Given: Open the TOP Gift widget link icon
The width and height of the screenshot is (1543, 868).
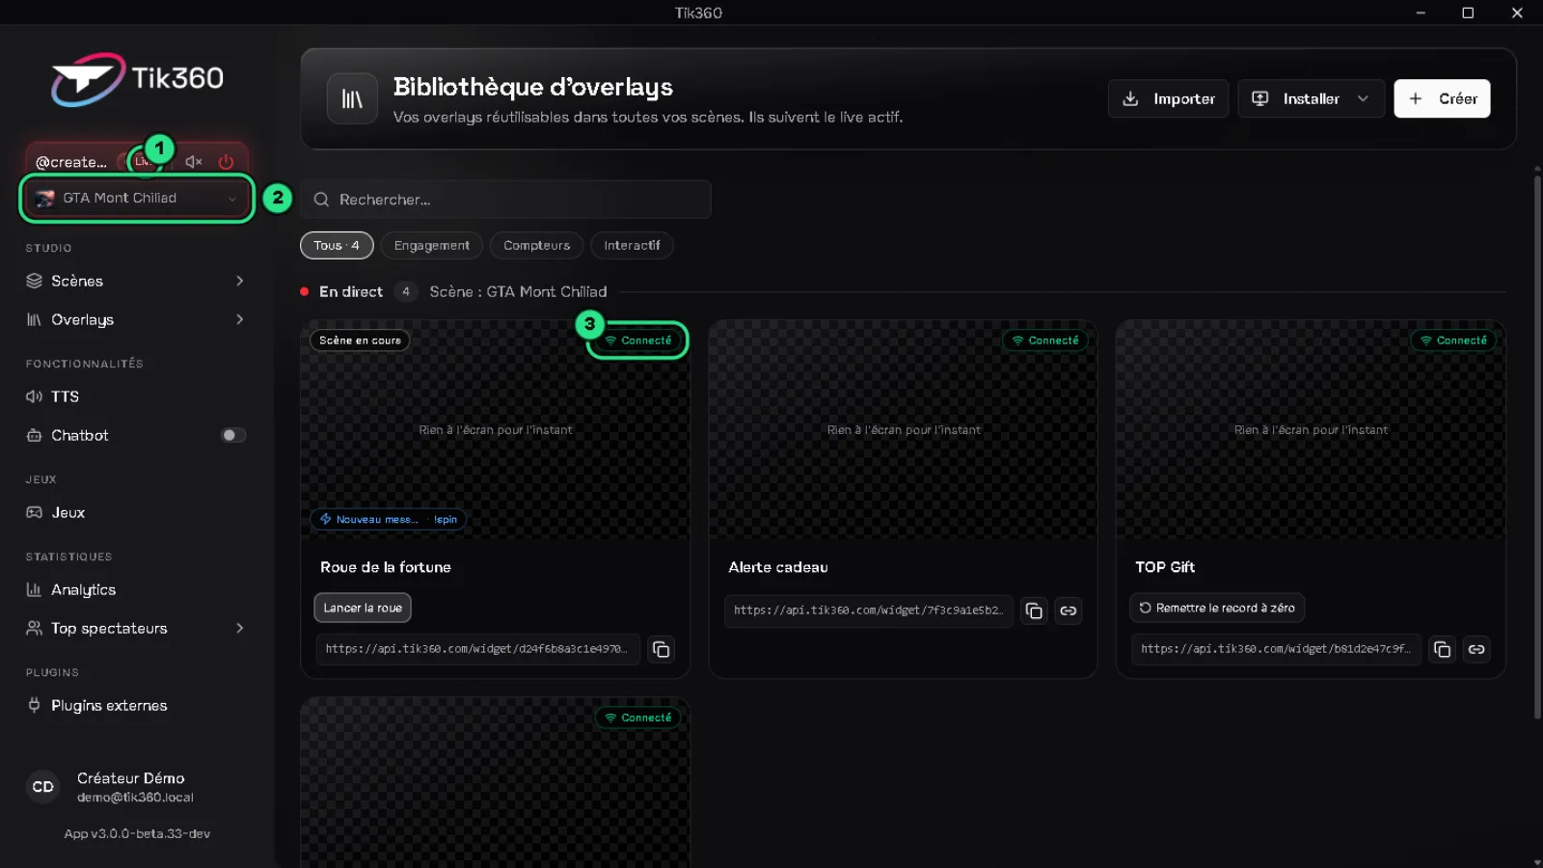Looking at the screenshot, I should pyautogui.click(x=1476, y=649).
